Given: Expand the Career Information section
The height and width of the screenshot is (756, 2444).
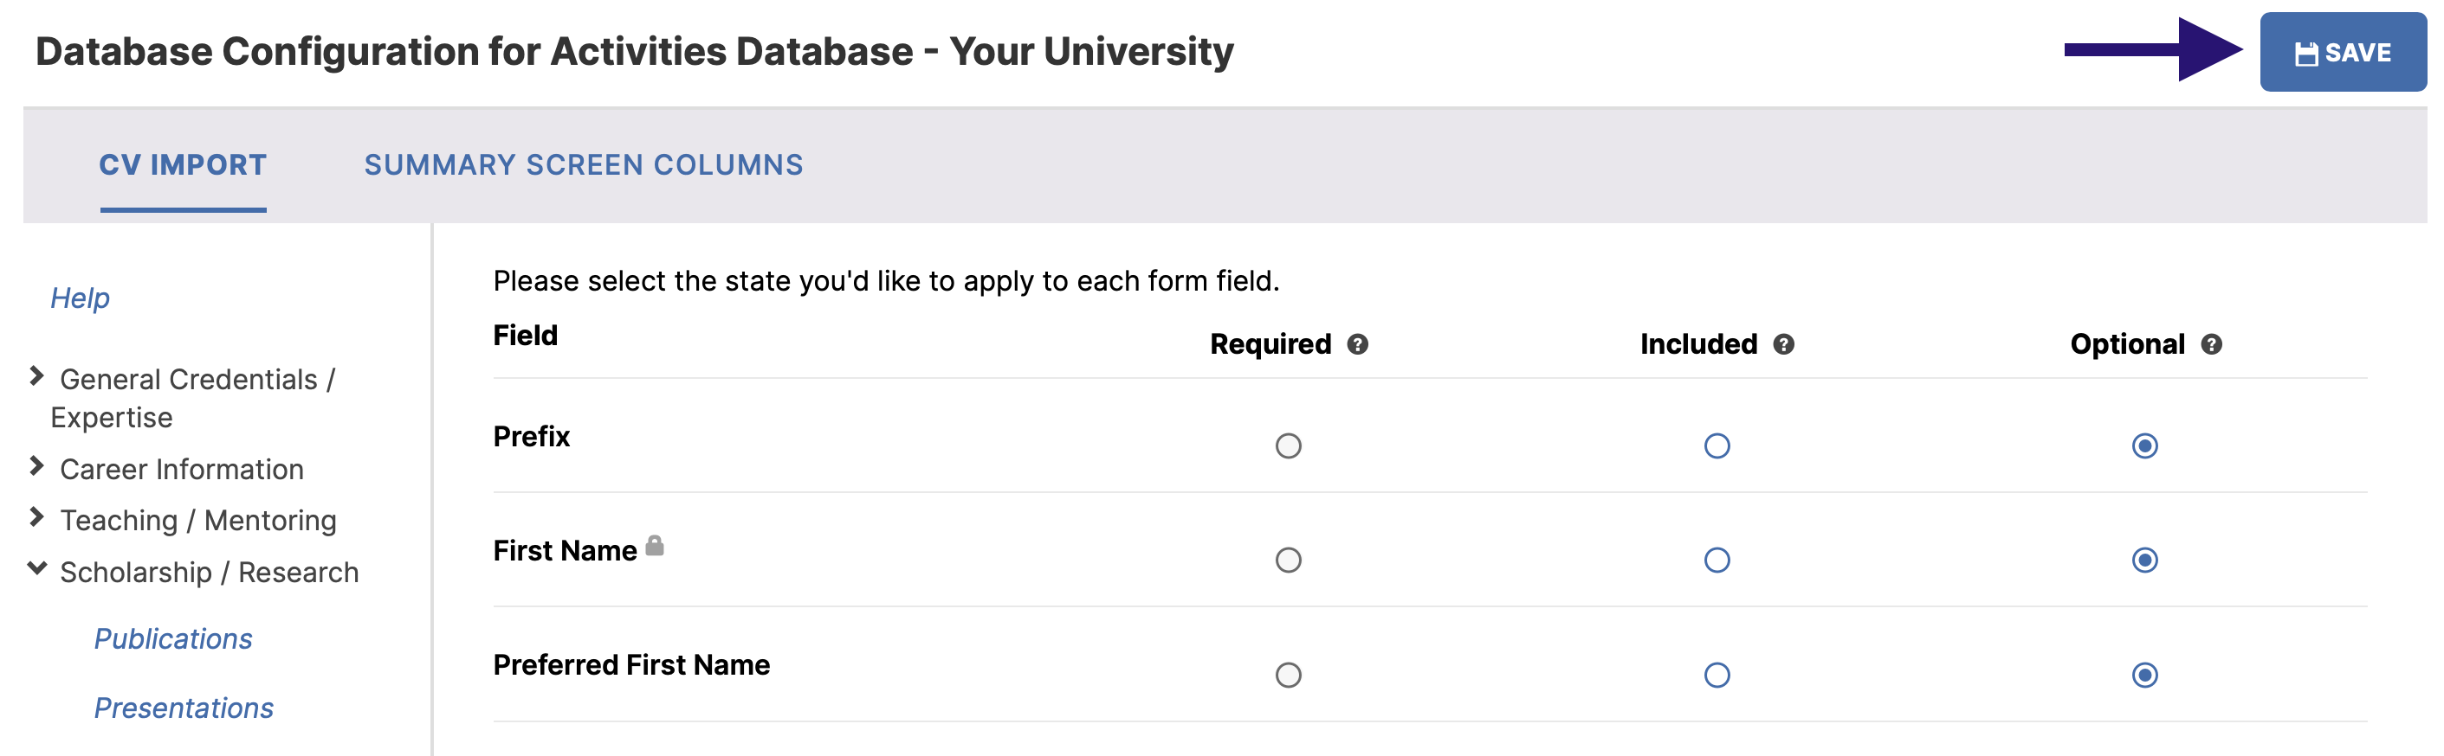Looking at the screenshot, I should point(36,466).
